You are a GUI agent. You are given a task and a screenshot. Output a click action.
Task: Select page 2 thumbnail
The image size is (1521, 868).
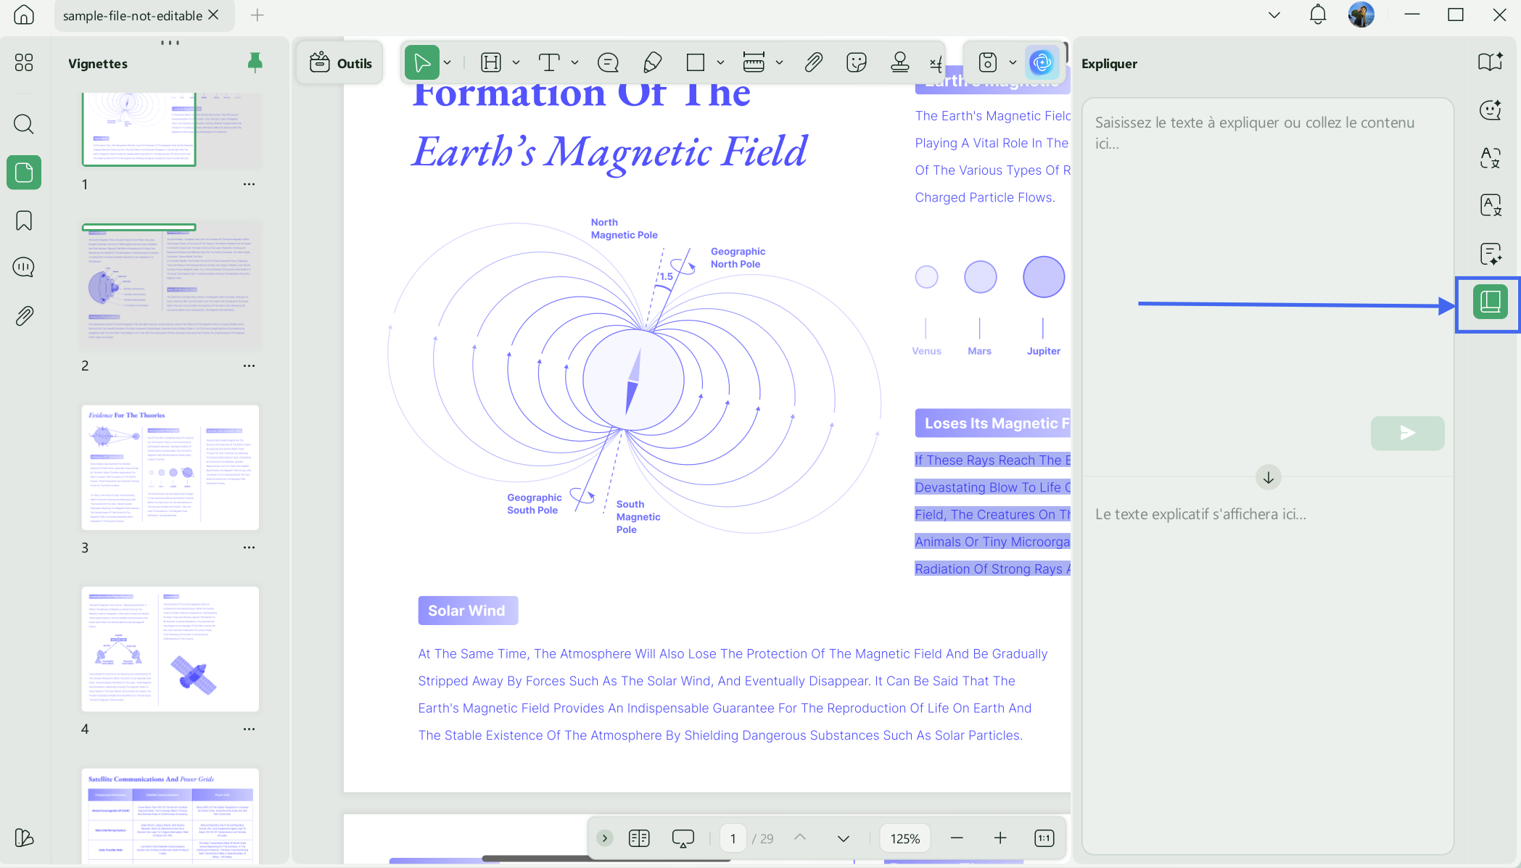tap(170, 285)
